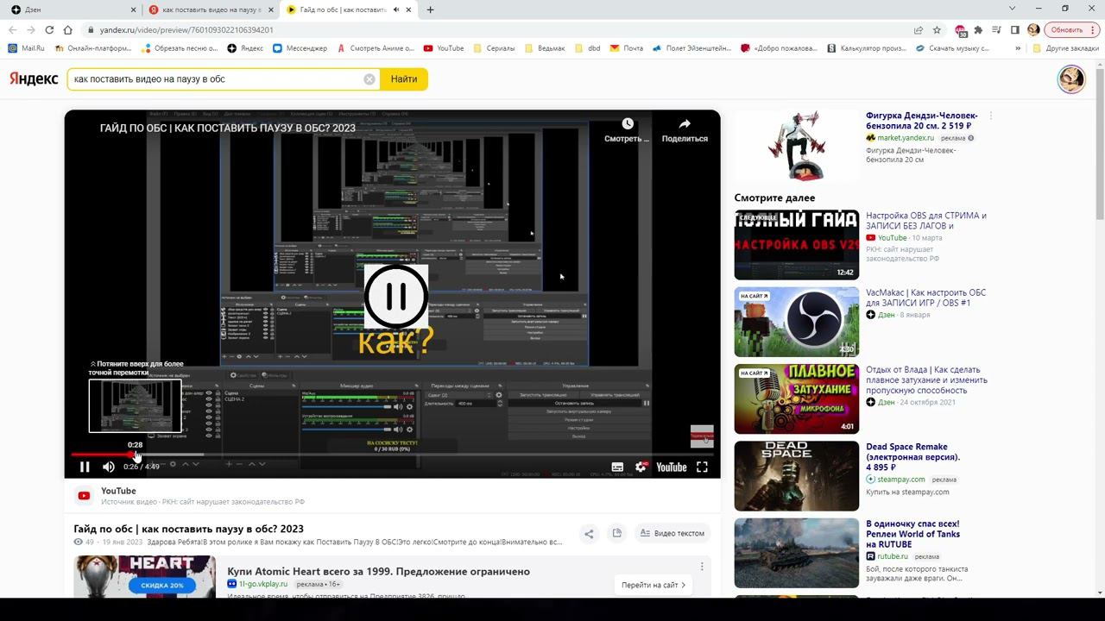Mute the tab via its speaker icon

coord(396,9)
